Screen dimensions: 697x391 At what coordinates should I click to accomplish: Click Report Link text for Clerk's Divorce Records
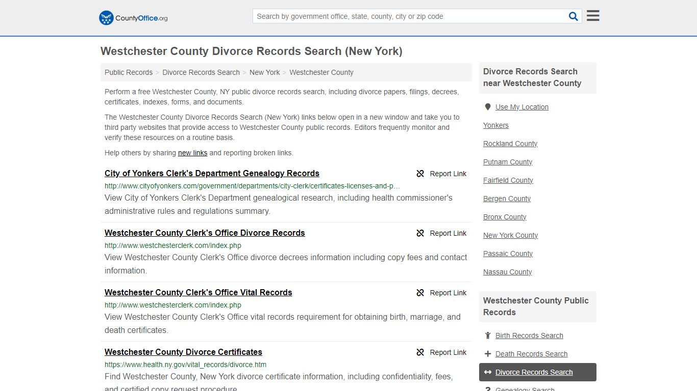[448, 233]
